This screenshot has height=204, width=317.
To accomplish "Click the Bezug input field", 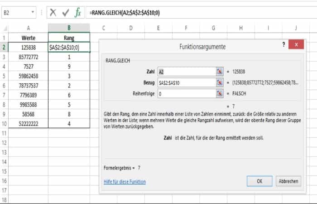I will (x=187, y=83).
